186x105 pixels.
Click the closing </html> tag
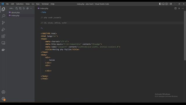point(44,78)
